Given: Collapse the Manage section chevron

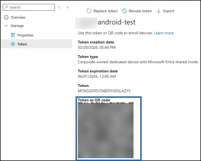Looking at the screenshot, I should tap(6, 26).
